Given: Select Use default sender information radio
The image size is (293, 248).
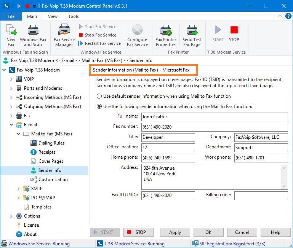Looking at the screenshot, I should point(99,96).
